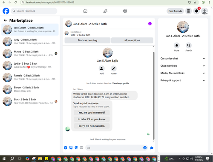Open File Explorer from the taskbar
This screenshot has height=162, width=213.
(x=40, y=159)
